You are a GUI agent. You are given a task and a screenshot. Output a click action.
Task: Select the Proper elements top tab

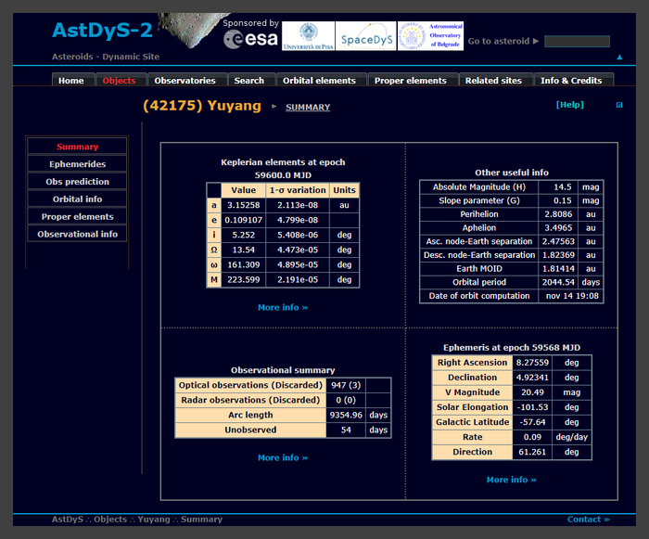(x=411, y=81)
